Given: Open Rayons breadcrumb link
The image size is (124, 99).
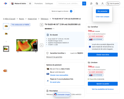Looking at the screenshot, I should click(x=21, y=19).
